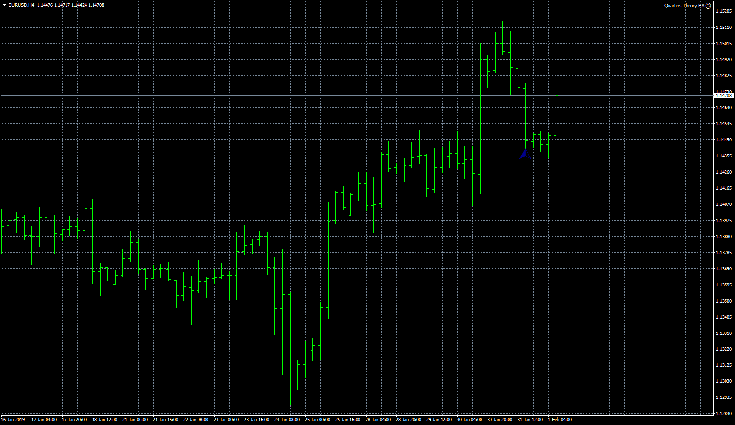Click the 1.15205 price axis label
This screenshot has width=735, height=425.
[724, 11]
